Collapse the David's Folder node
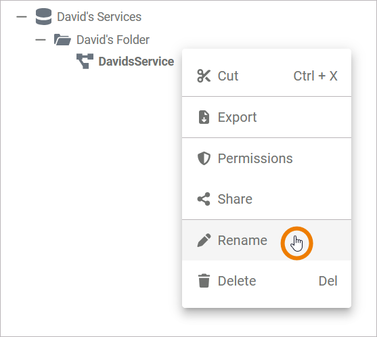The width and height of the screenshot is (377, 337). pyautogui.click(x=41, y=40)
